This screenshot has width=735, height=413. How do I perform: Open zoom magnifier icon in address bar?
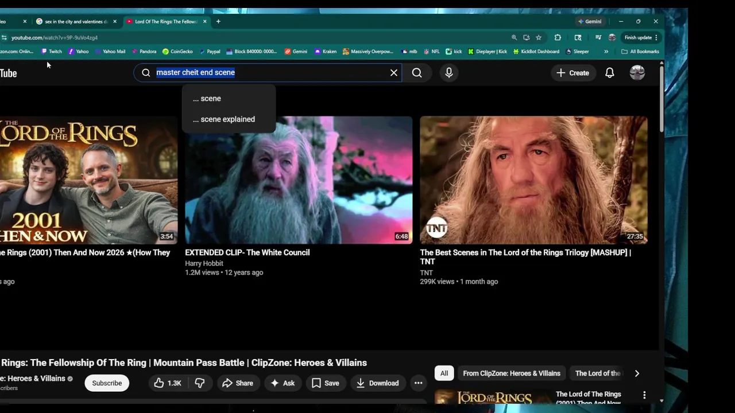click(514, 37)
